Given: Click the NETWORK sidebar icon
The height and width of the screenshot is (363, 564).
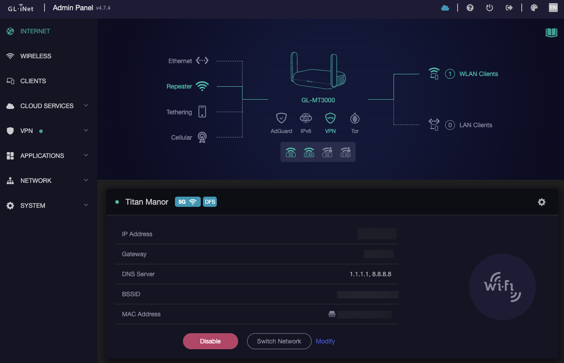Looking at the screenshot, I should click(10, 181).
